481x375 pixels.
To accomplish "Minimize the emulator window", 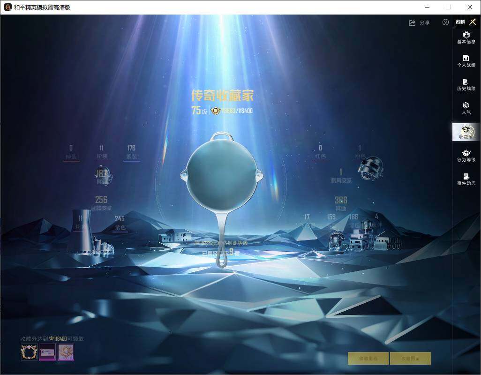I will 427,7.
